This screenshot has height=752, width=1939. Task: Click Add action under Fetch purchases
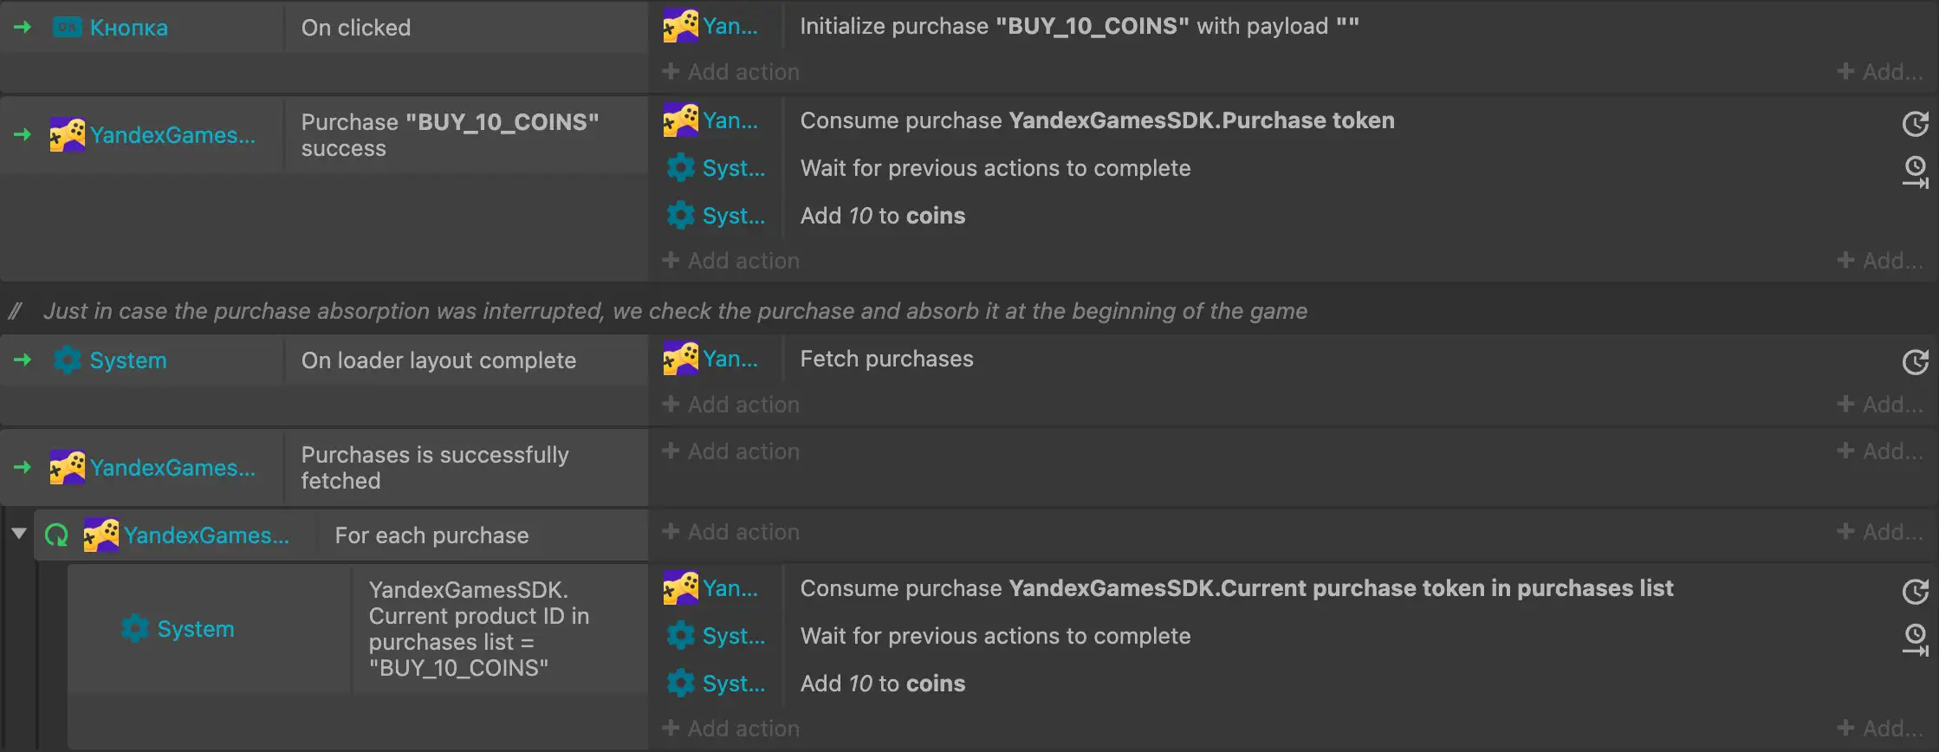coord(731,405)
